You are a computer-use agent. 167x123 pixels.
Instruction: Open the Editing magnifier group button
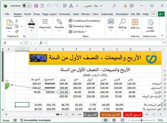(122, 25)
